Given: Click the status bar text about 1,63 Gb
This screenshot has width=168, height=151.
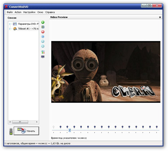Looking at the screenshot, I should pos(37,144).
